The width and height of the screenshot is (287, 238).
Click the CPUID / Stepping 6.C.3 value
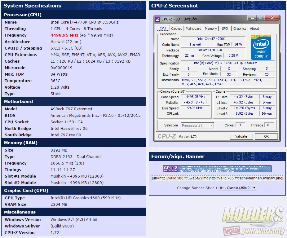click(x=67, y=48)
